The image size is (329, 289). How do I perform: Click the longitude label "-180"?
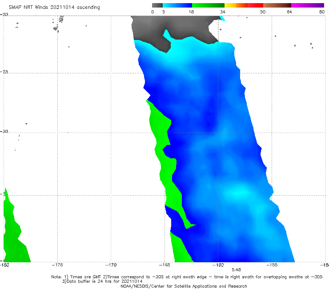pos(4,265)
